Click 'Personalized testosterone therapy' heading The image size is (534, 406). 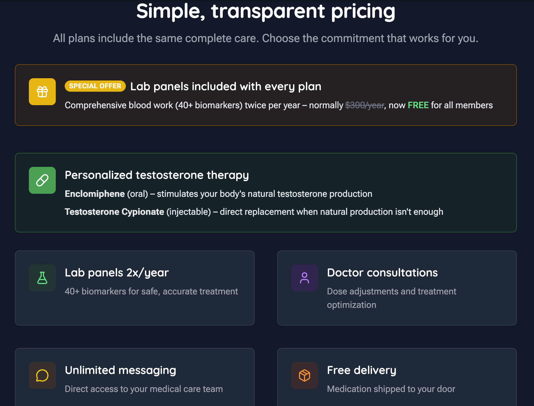(157, 175)
